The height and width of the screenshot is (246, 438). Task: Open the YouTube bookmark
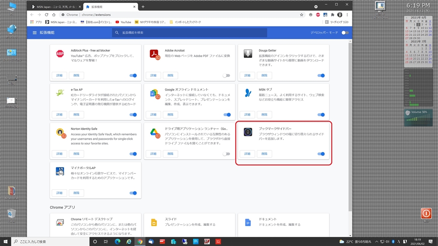pyautogui.click(x=123, y=22)
